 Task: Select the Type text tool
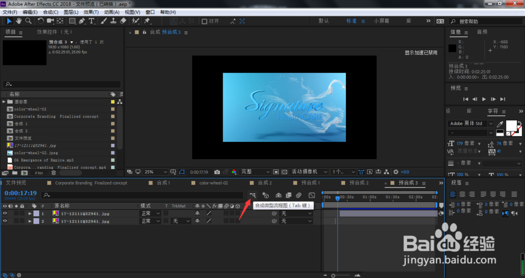(91, 21)
